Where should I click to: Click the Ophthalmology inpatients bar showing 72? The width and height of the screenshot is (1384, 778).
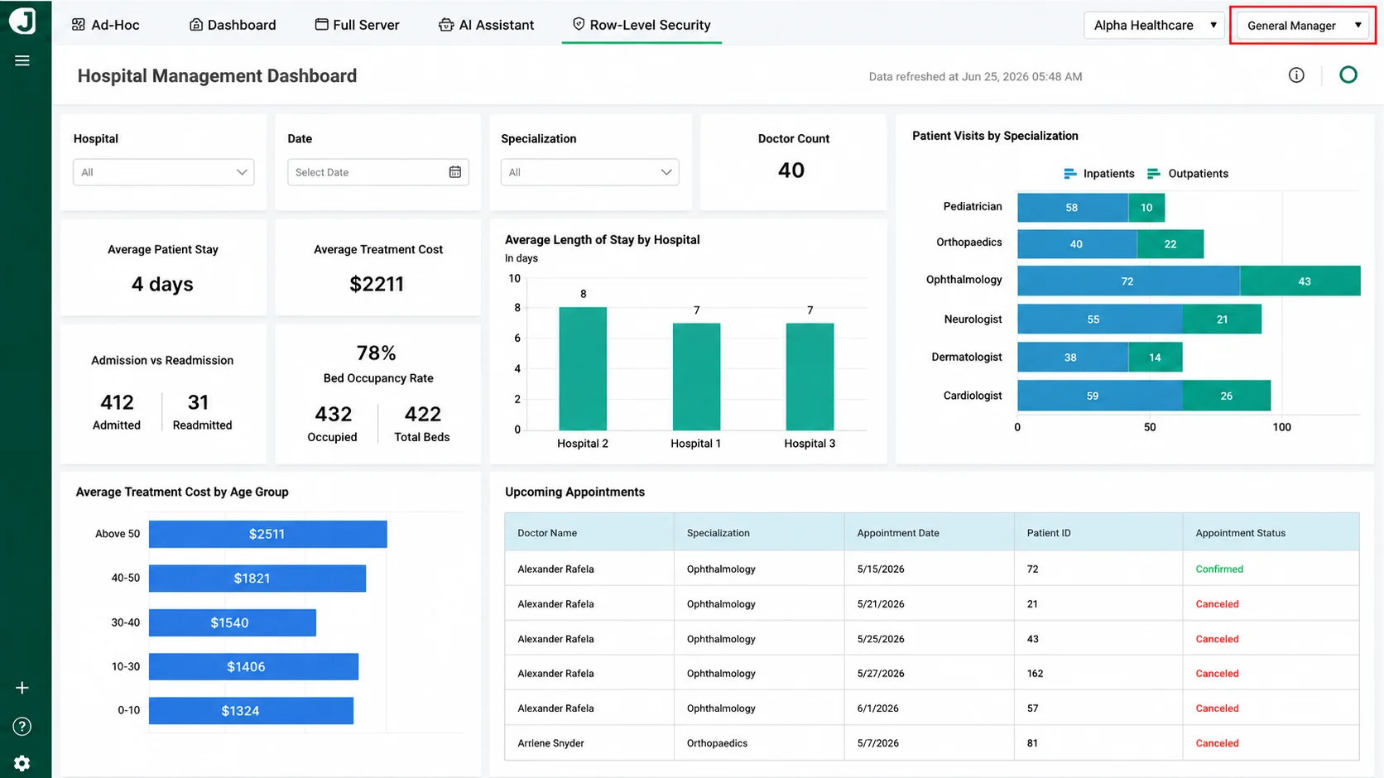(x=1129, y=281)
